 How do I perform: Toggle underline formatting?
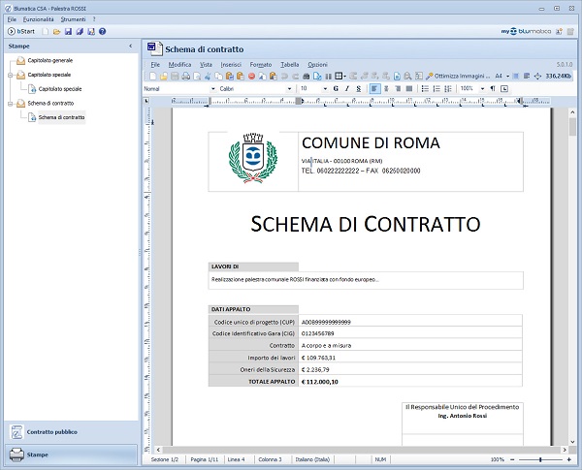pos(358,88)
